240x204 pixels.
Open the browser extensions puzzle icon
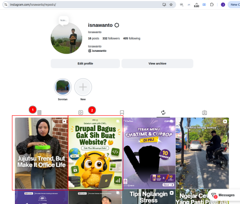click(x=212, y=5)
